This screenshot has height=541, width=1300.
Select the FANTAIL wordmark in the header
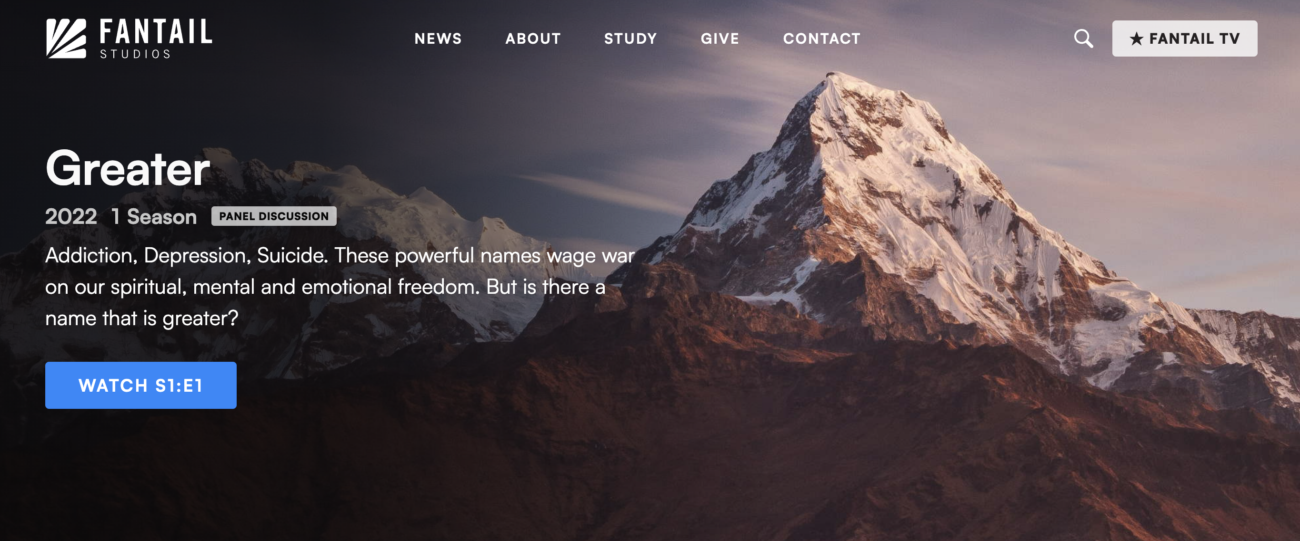coord(155,32)
